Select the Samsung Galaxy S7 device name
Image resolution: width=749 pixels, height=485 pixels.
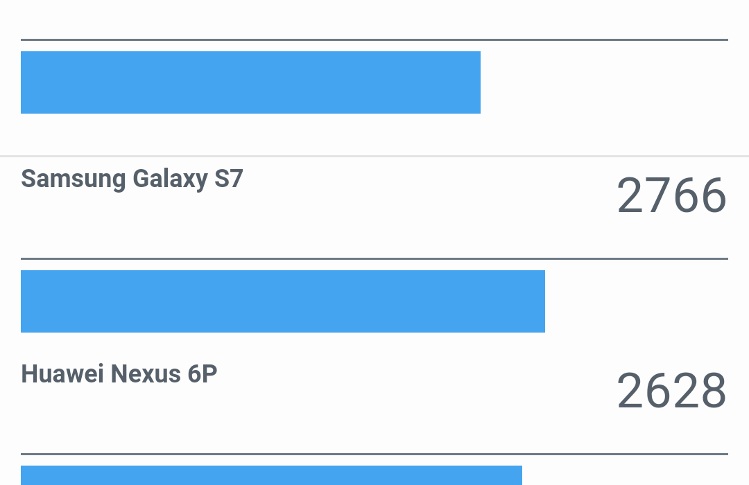click(x=132, y=179)
